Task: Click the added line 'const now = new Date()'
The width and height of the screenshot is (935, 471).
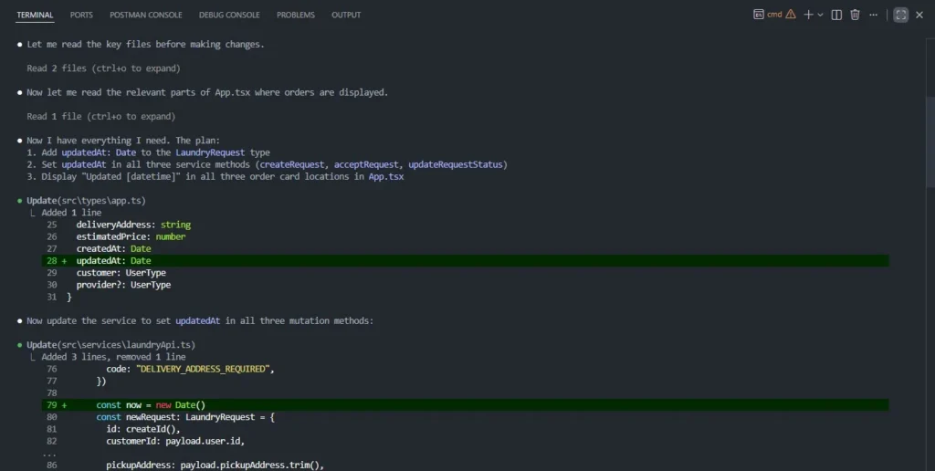Action: click(465, 404)
